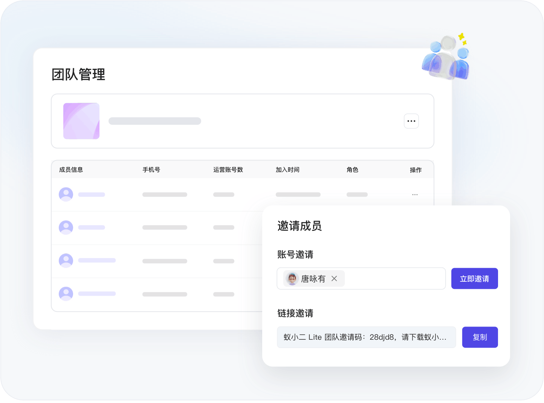Click the first member's avatar icon

coord(66,194)
